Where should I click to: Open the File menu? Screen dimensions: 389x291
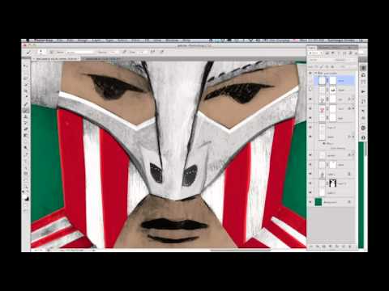60,40
